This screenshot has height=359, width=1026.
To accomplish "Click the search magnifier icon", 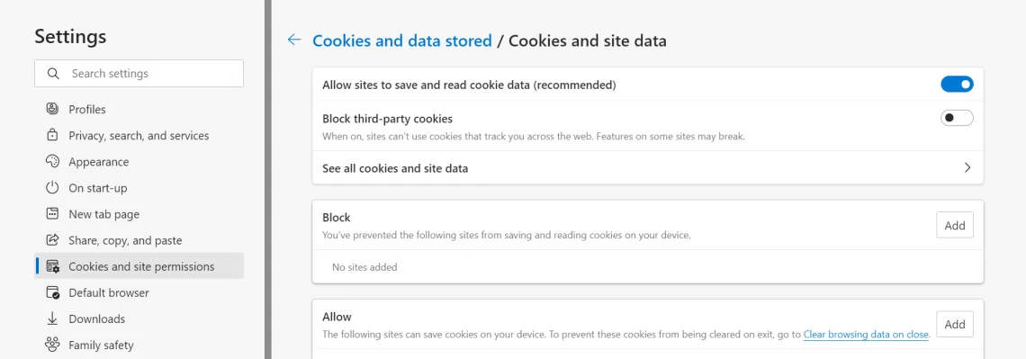I will [54, 73].
